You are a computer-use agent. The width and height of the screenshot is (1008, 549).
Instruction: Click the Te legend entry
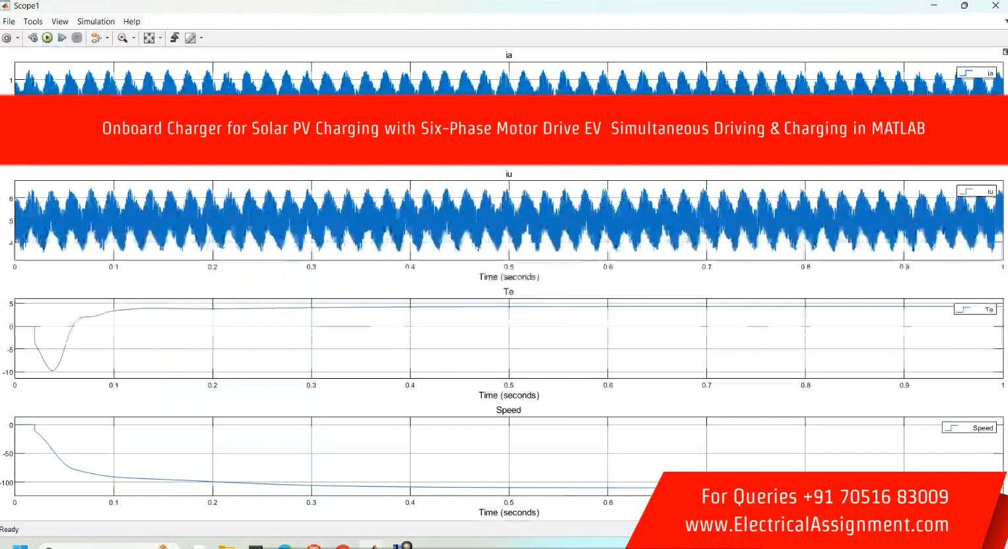pos(975,309)
